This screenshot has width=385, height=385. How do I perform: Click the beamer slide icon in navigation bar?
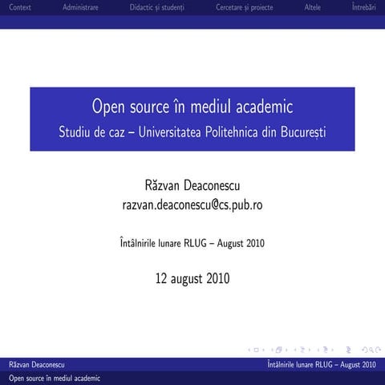click(256, 350)
